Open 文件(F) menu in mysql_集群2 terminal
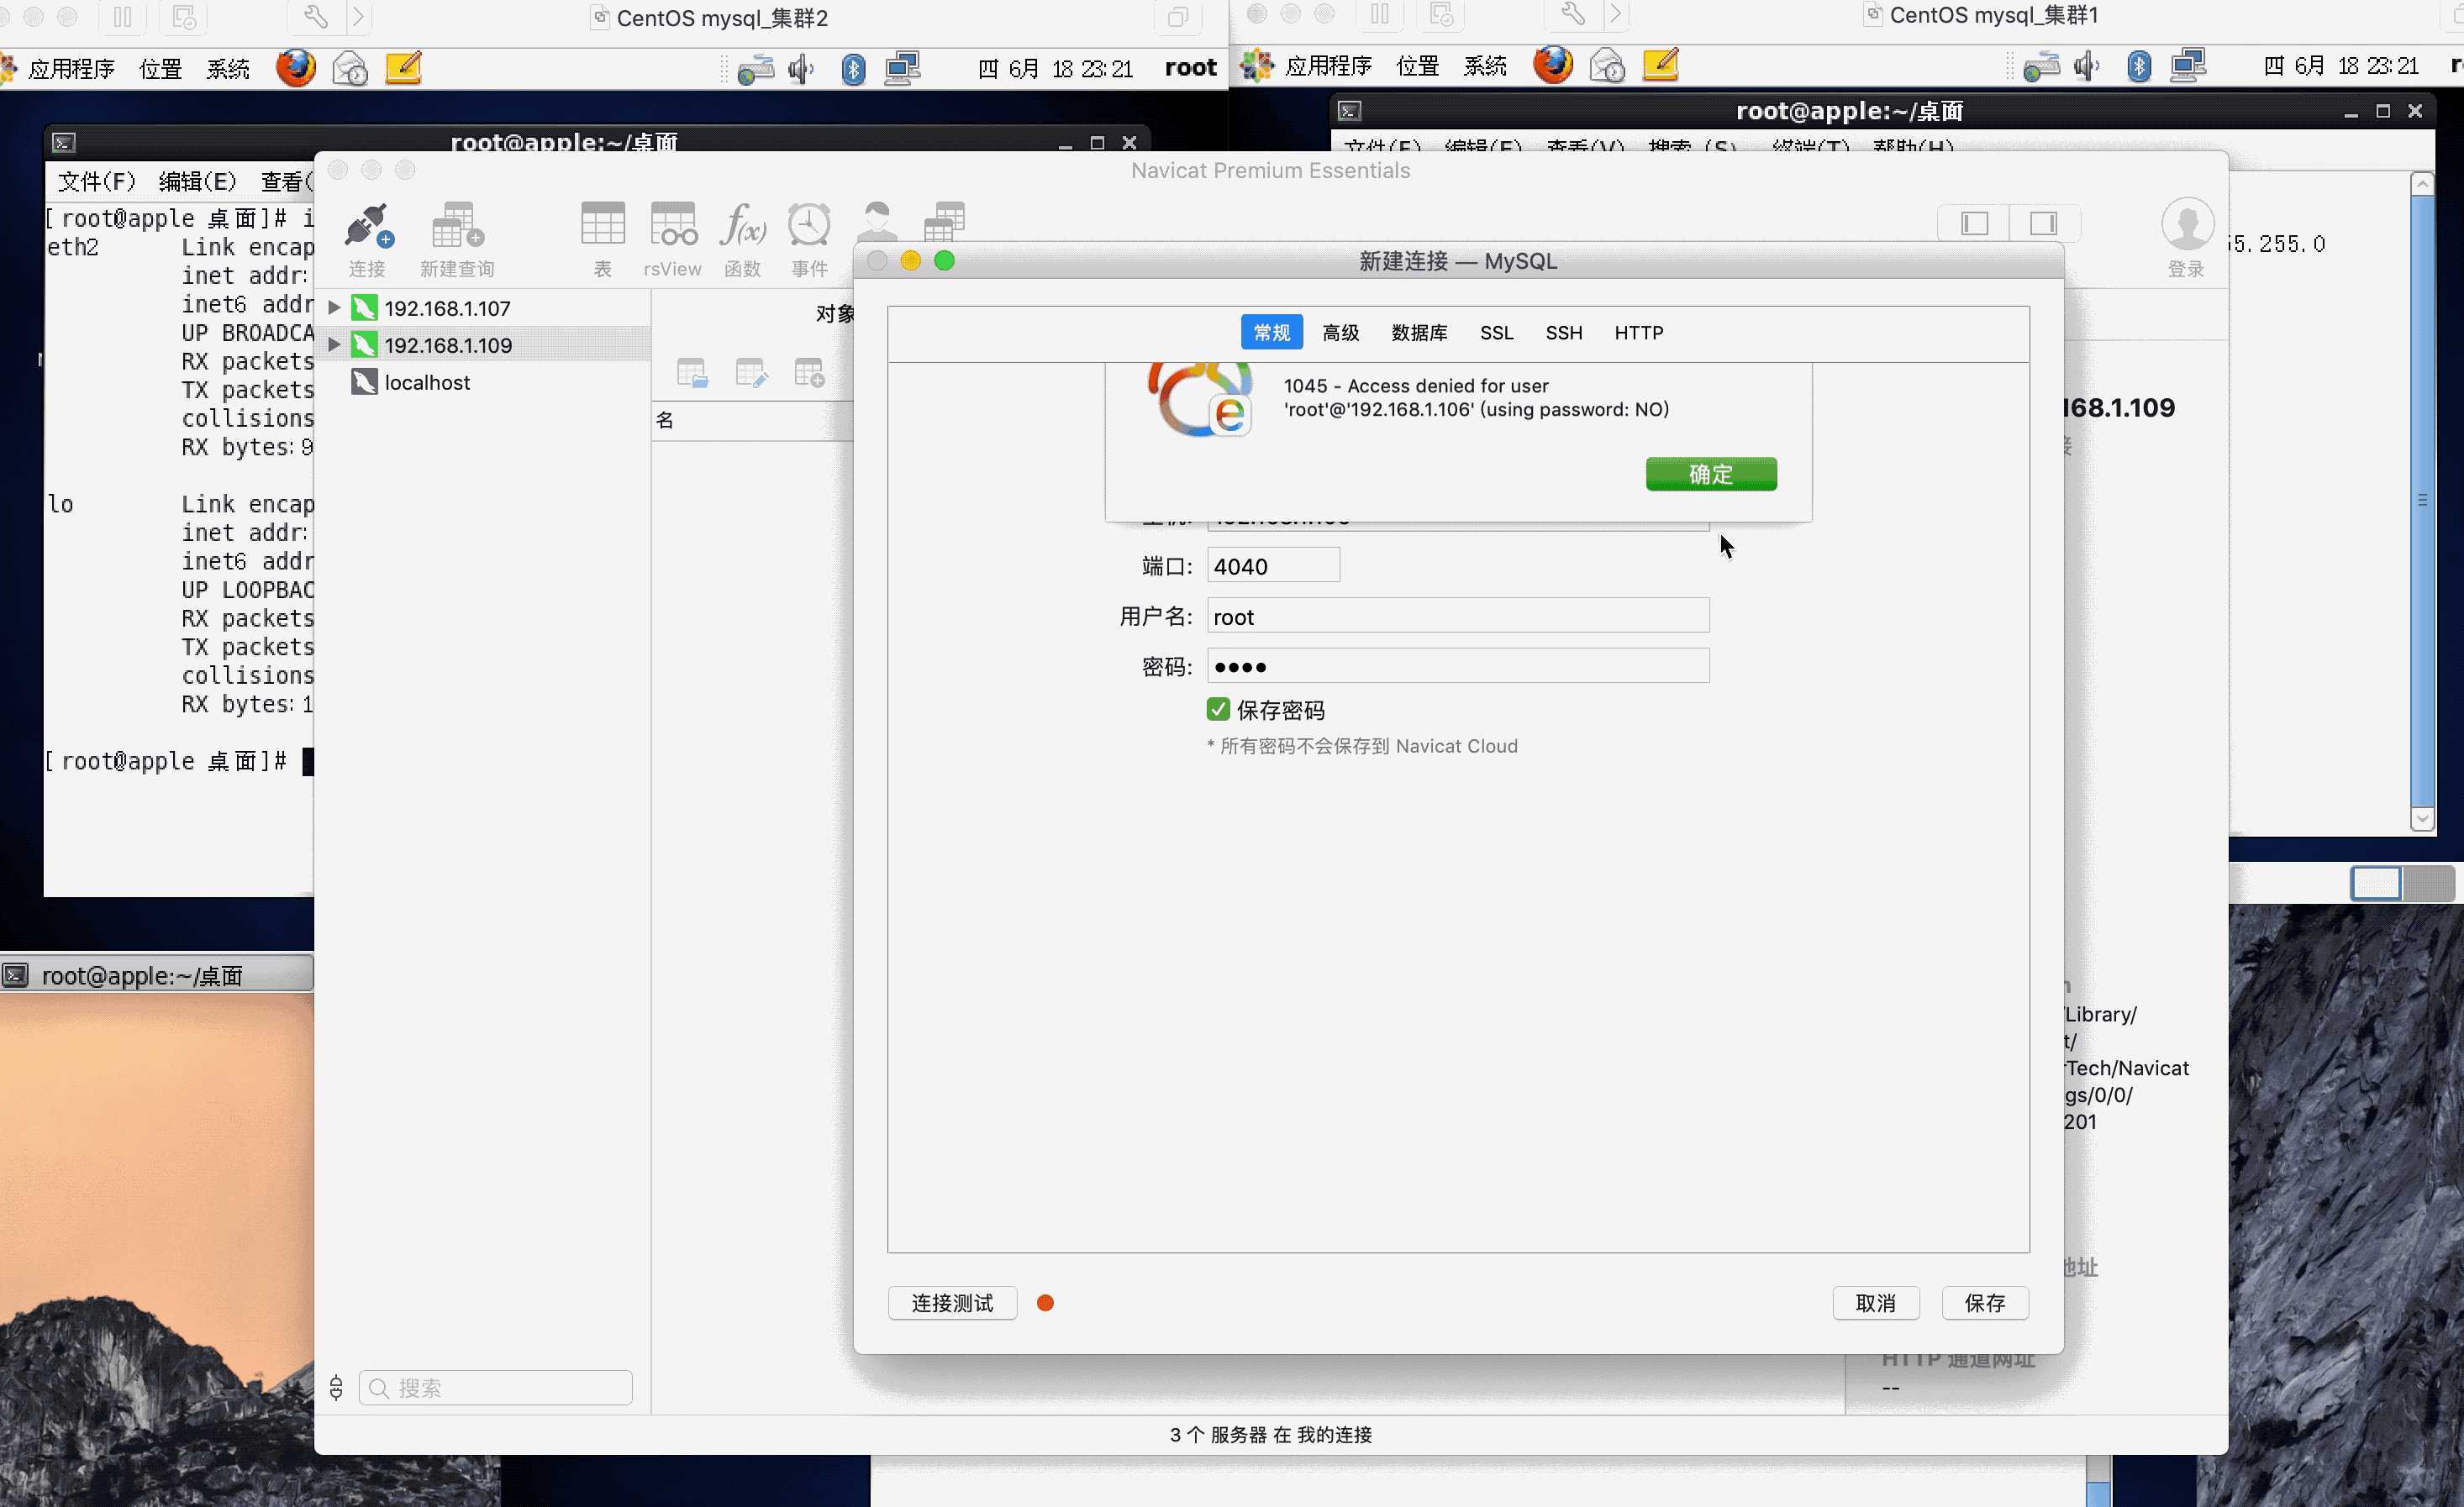 tap(96, 181)
